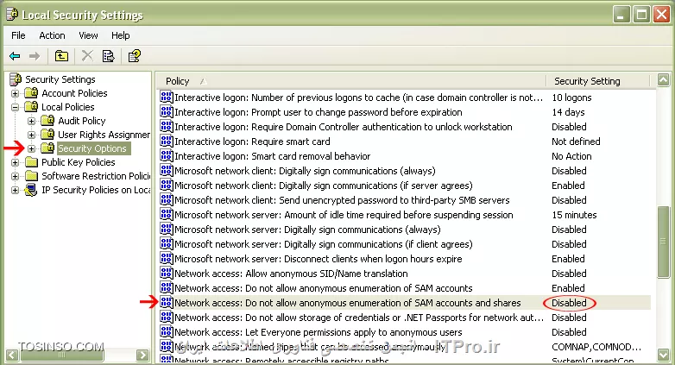Click tree pane scroll right arrow
Image resolution: width=675 pixels, height=365 pixels.
tap(142, 356)
